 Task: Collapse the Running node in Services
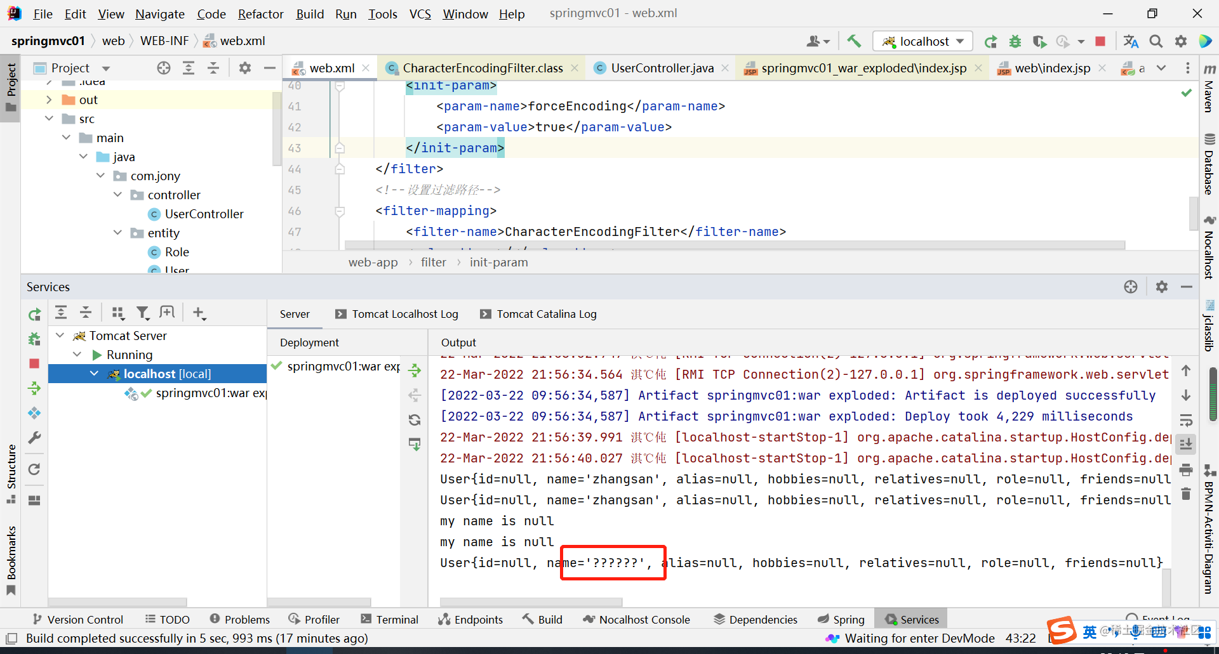[77, 355]
